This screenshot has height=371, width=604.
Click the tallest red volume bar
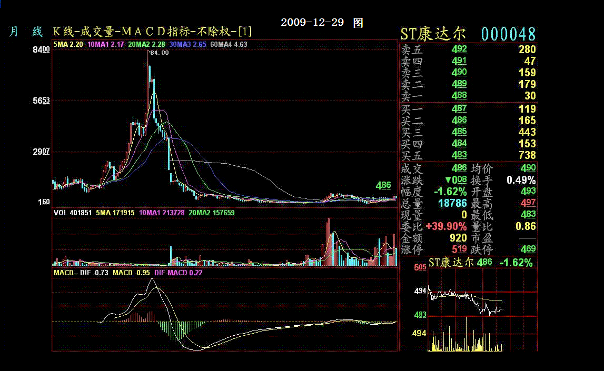coord(328,242)
